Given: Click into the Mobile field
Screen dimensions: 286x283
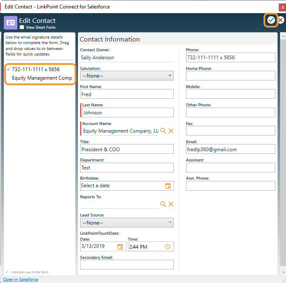Looking at the screenshot, I should click(x=230, y=94).
